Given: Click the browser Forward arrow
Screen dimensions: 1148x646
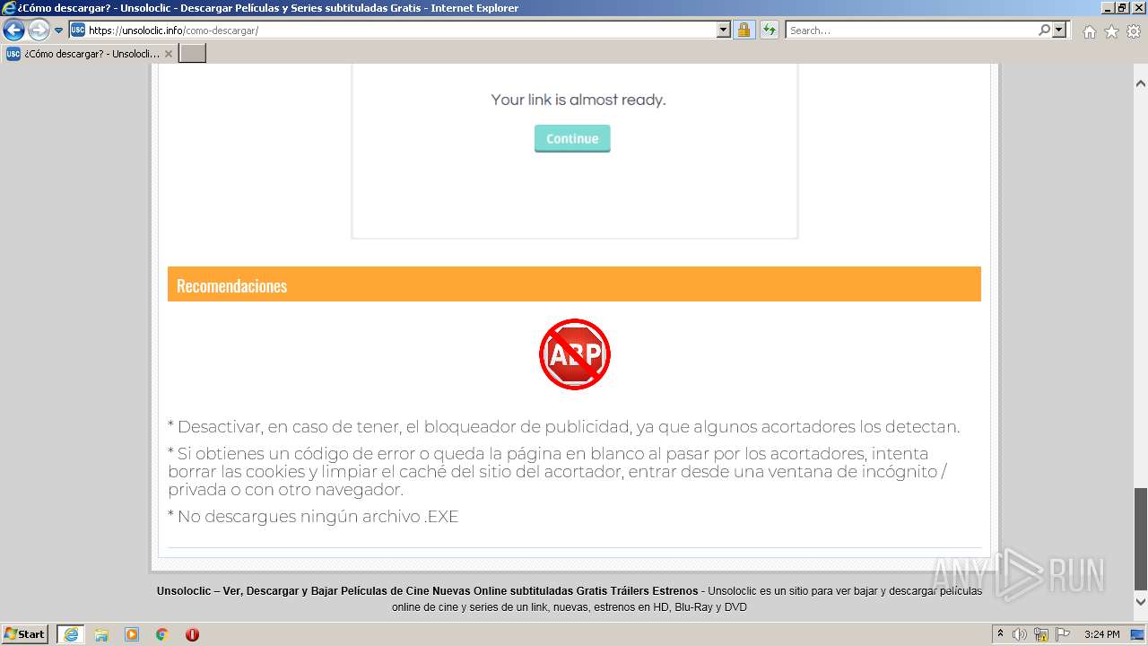Looking at the screenshot, I should (39, 31).
